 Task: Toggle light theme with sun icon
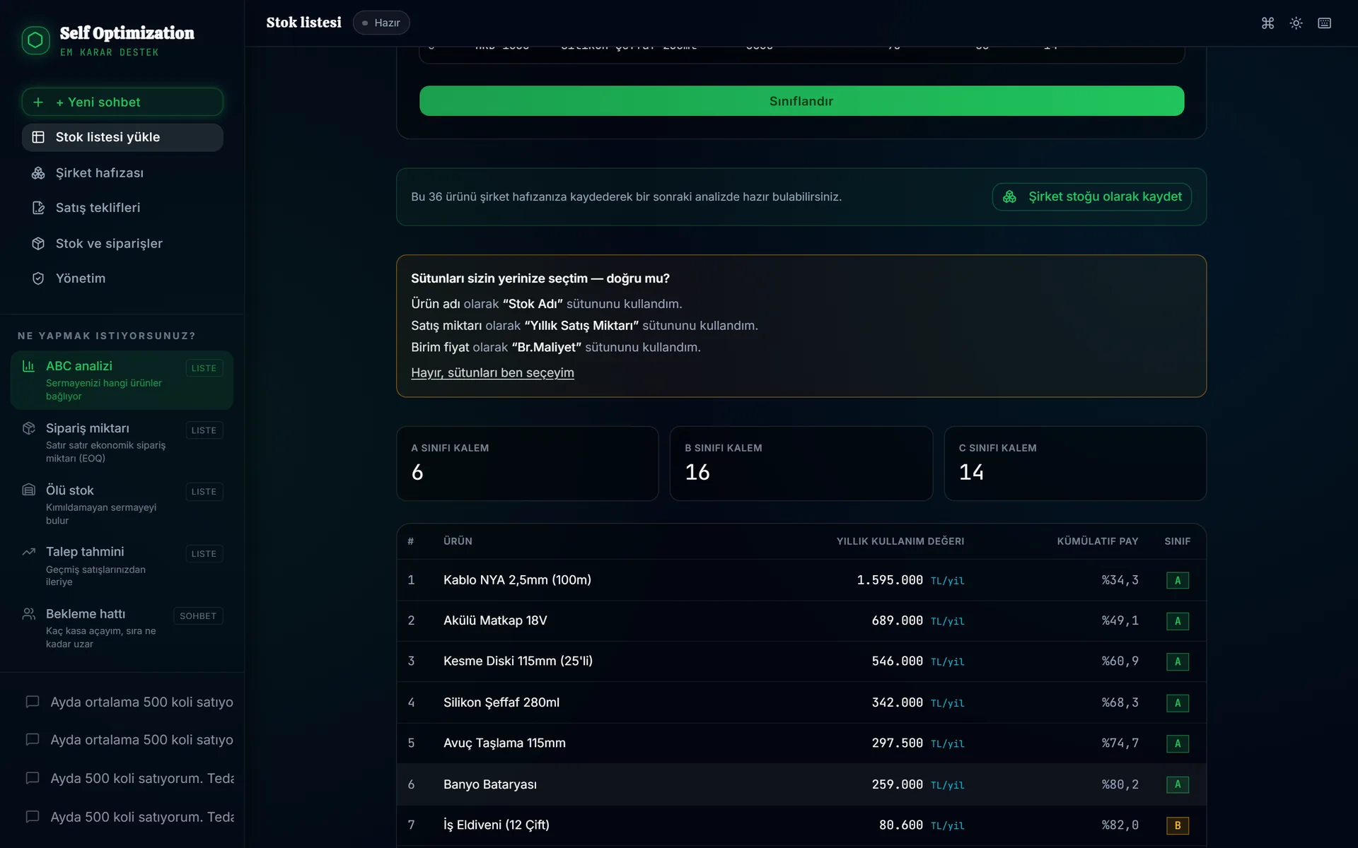tap(1296, 23)
